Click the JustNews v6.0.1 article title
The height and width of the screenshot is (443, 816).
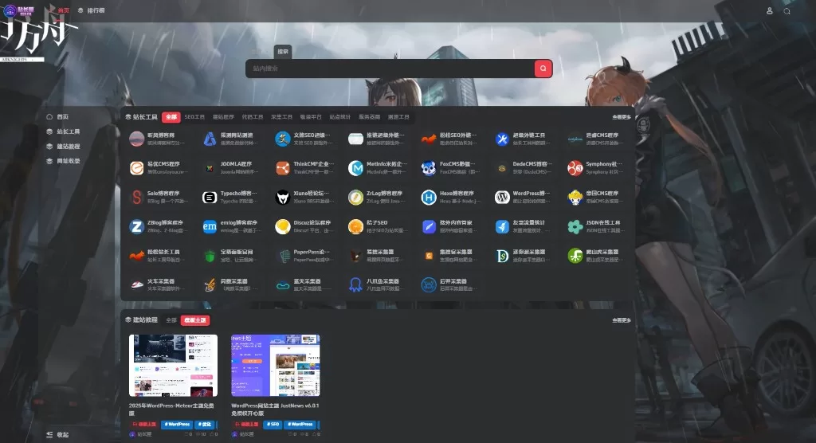275,410
